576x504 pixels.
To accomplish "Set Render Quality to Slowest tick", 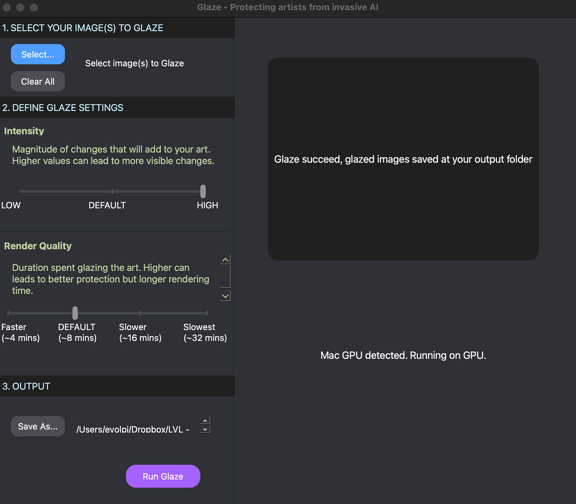I will [207, 313].
